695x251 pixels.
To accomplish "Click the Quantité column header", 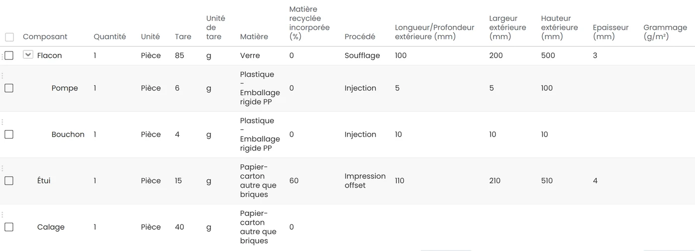I will [x=110, y=37].
